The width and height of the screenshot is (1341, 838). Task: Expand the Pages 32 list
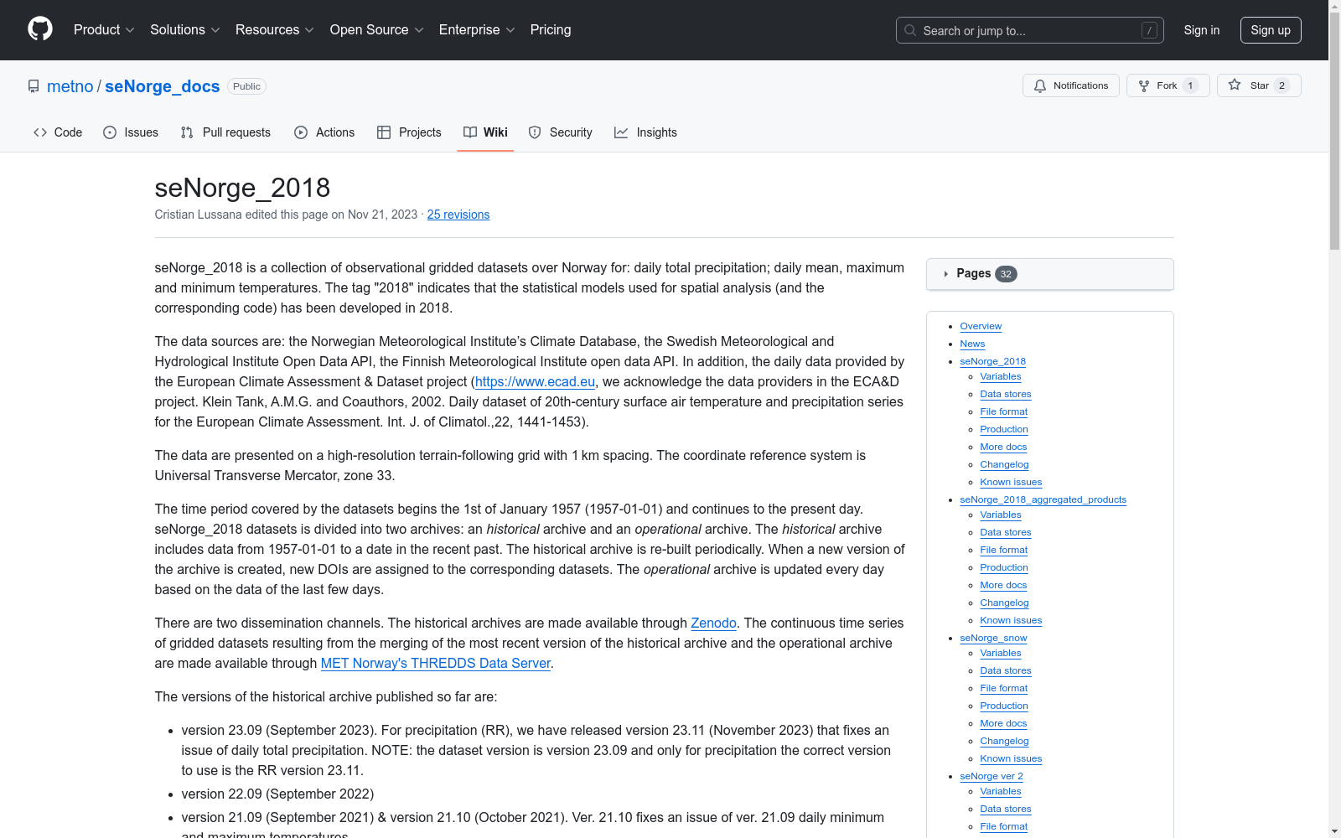(x=1049, y=274)
